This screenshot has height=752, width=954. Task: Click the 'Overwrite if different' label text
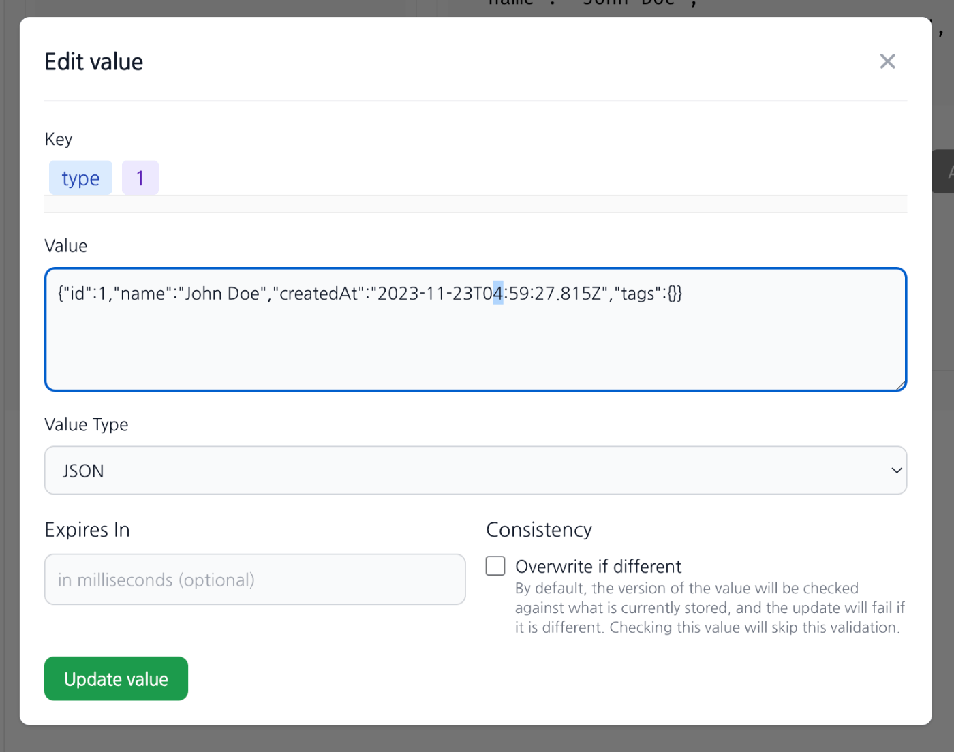click(x=598, y=566)
